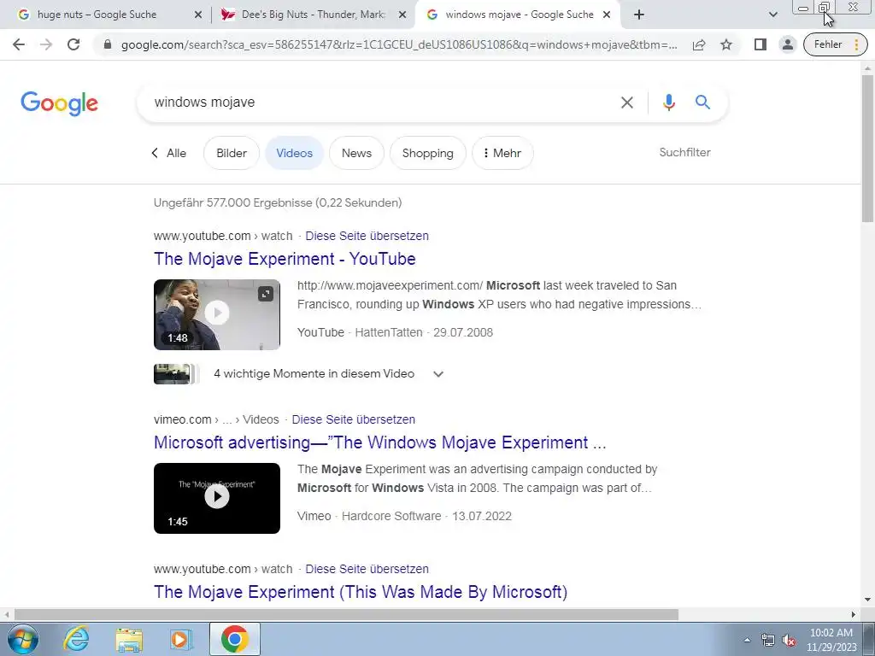875x656 pixels.
Task: Close the Dee's Big Nuts tab
Action: point(402,15)
